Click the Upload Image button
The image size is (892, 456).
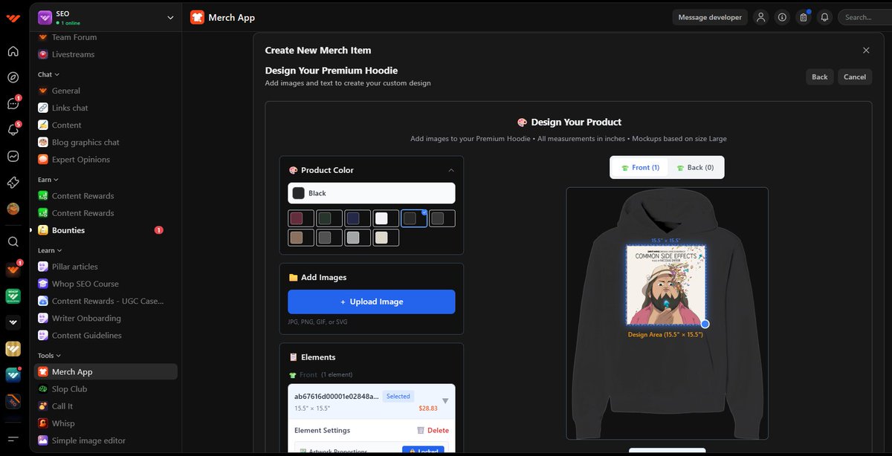pyautogui.click(x=372, y=302)
